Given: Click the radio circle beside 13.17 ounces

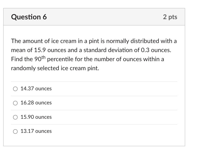Looking at the screenshot, I should coord(15,131).
